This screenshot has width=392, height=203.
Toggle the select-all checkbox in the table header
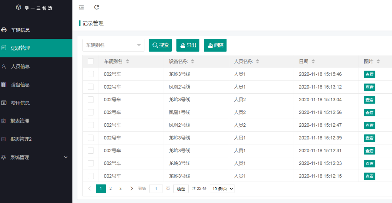tap(91, 61)
